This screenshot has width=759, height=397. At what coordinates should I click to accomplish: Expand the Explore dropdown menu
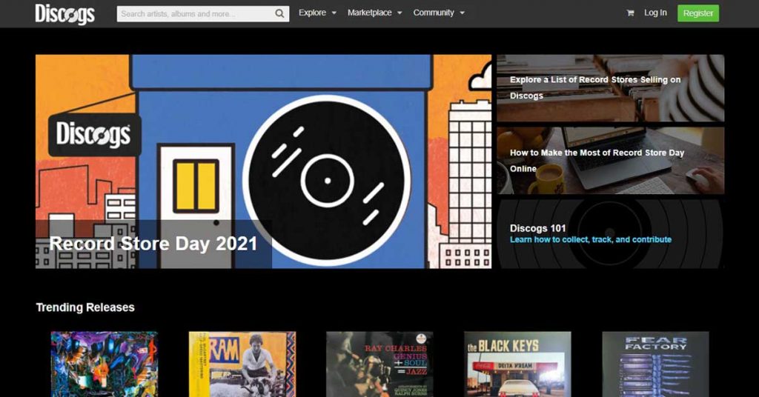317,13
